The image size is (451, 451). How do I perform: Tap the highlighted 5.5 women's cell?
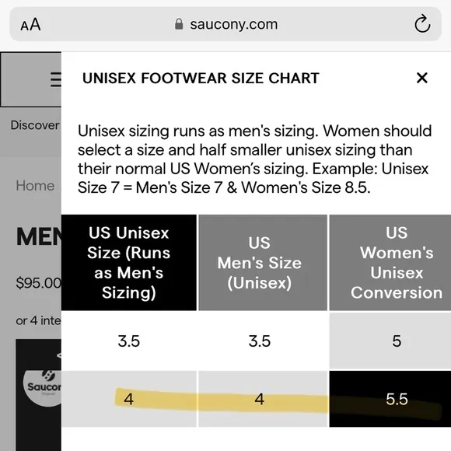click(390, 399)
